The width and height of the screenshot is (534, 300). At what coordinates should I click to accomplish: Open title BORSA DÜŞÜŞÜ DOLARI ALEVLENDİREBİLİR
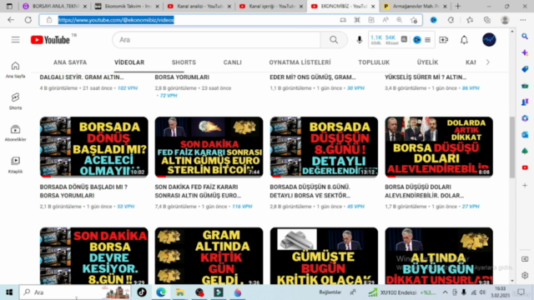pyautogui.click(x=425, y=191)
